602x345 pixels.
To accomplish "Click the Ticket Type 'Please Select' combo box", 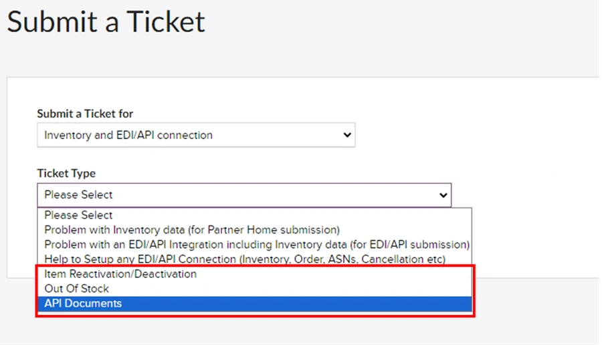I will pyautogui.click(x=244, y=195).
